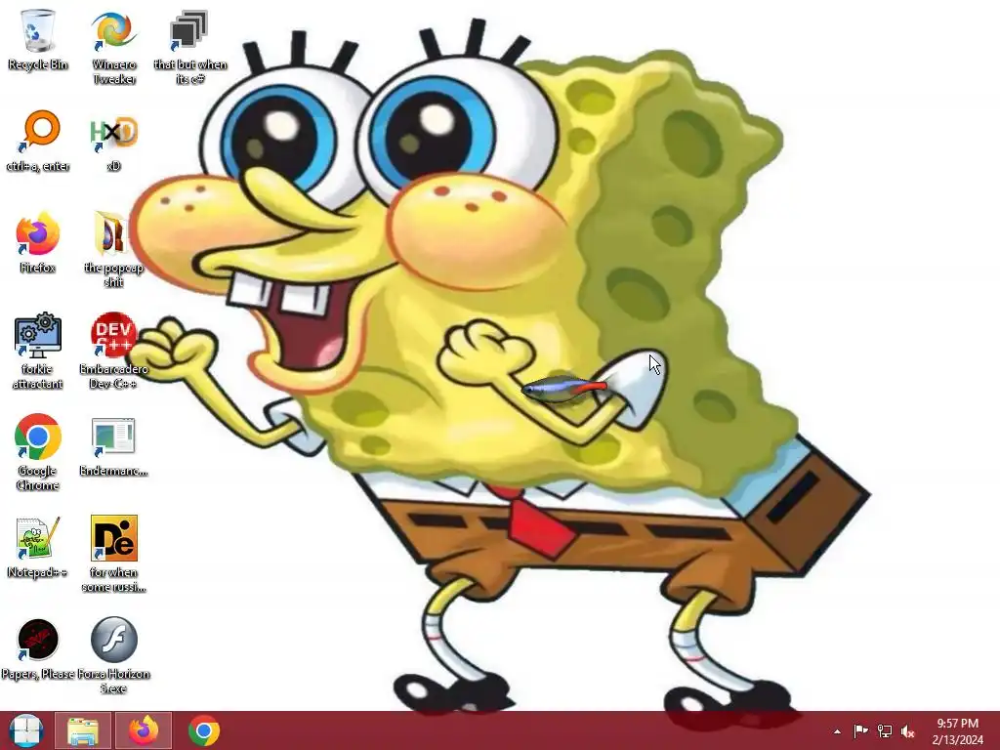Switch to Firefox in the taskbar

(144, 730)
